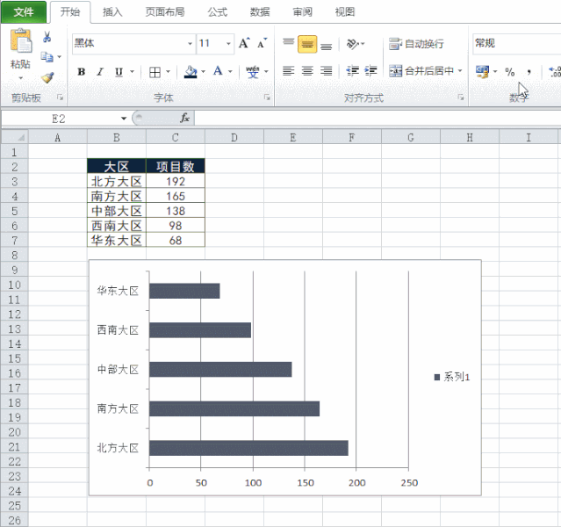Open fill color dropdown arrow

click(203, 72)
